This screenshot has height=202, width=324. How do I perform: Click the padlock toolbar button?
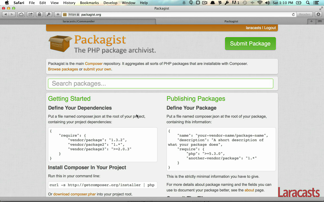(x=39, y=14)
